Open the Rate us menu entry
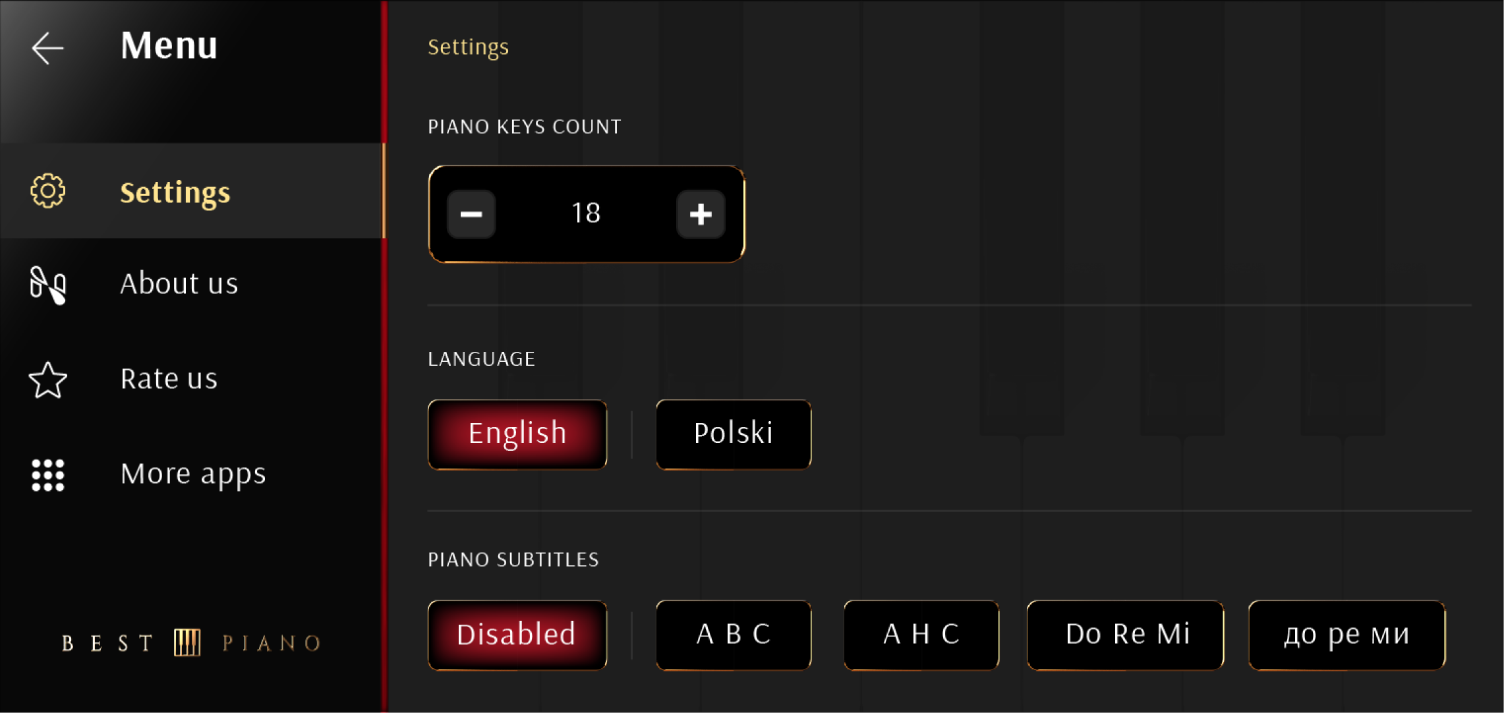1504x713 pixels. point(192,380)
